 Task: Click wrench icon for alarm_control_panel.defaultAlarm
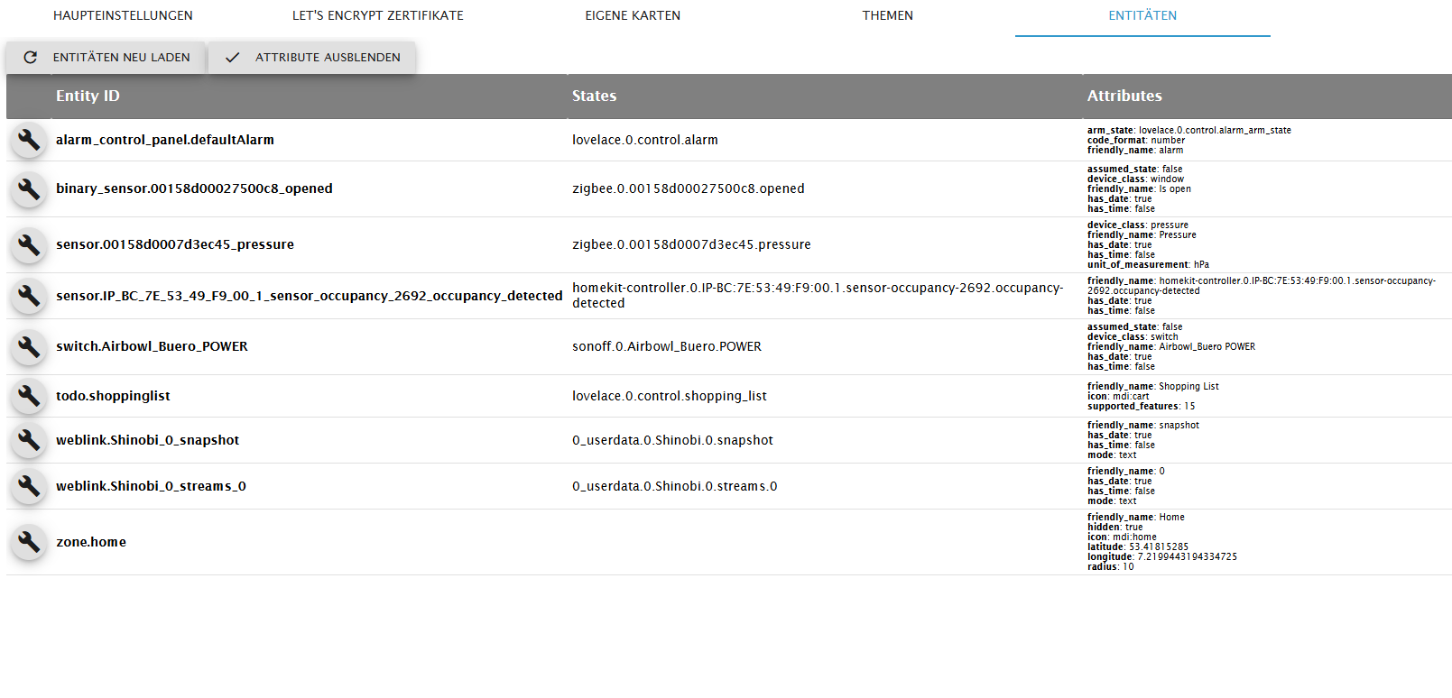tap(29, 140)
